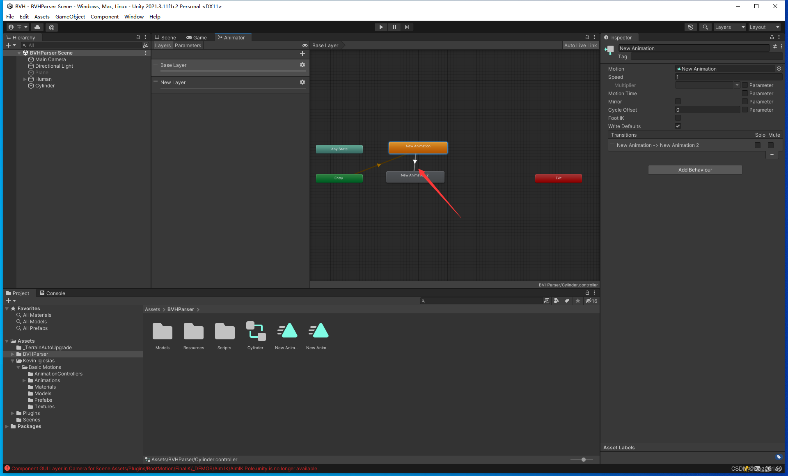
Task: Expand the Human object in Hierarchy
Action: tap(25, 79)
